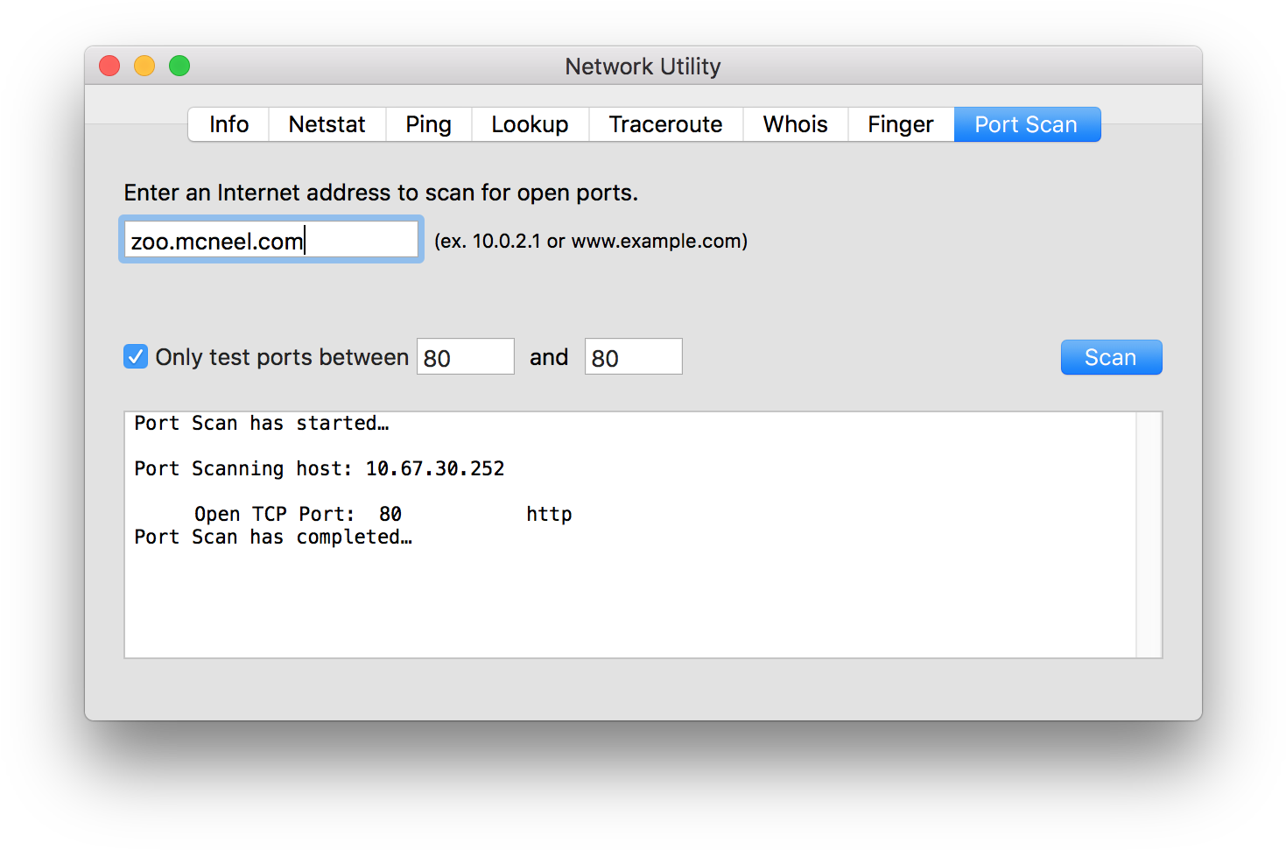Open the Whois tab

[795, 124]
